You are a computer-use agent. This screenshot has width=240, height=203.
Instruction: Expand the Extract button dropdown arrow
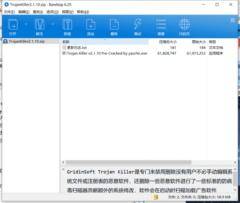(x=52, y=24)
